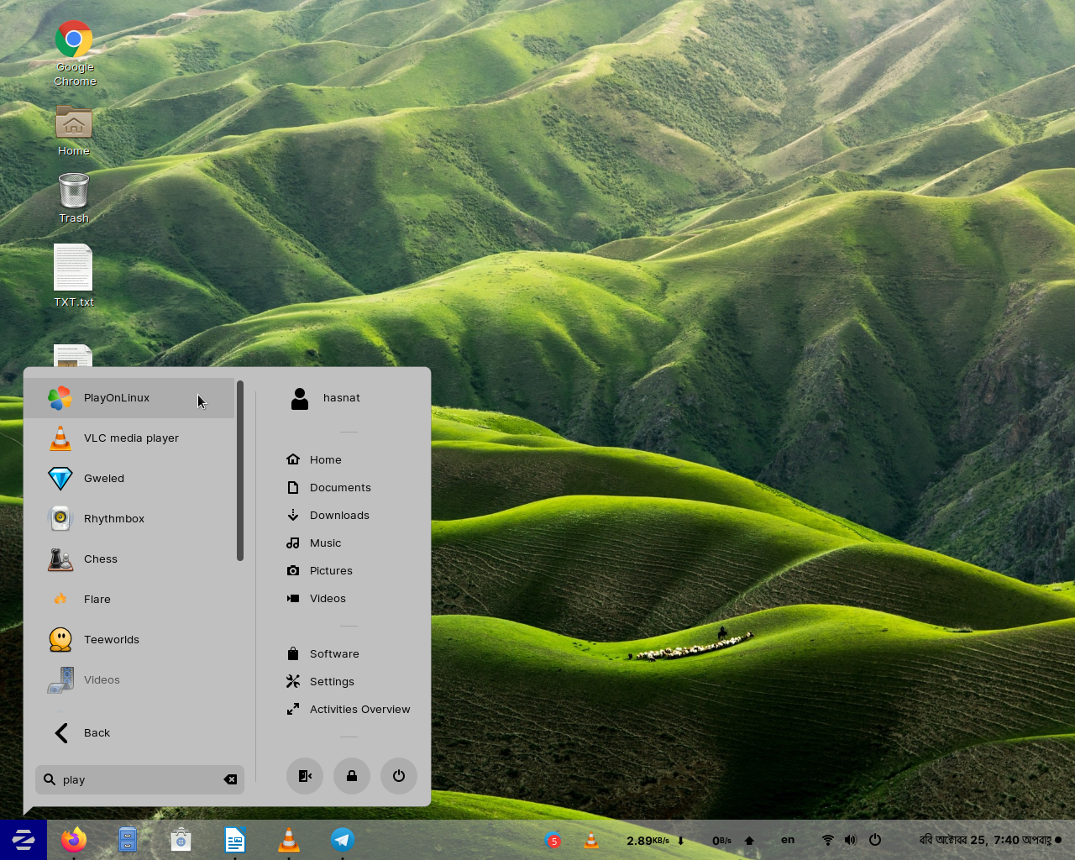Click the application list scrollbar
Image resolution: width=1075 pixels, height=860 pixels.
(x=240, y=470)
